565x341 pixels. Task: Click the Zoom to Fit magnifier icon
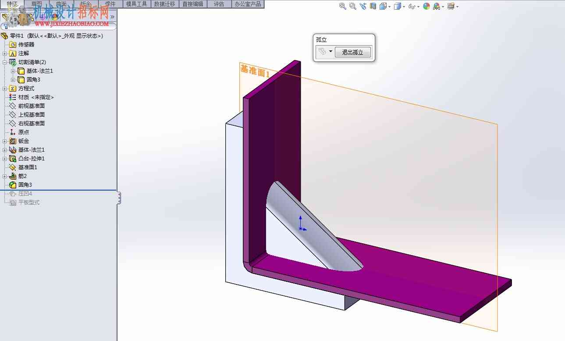coord(343,6)
